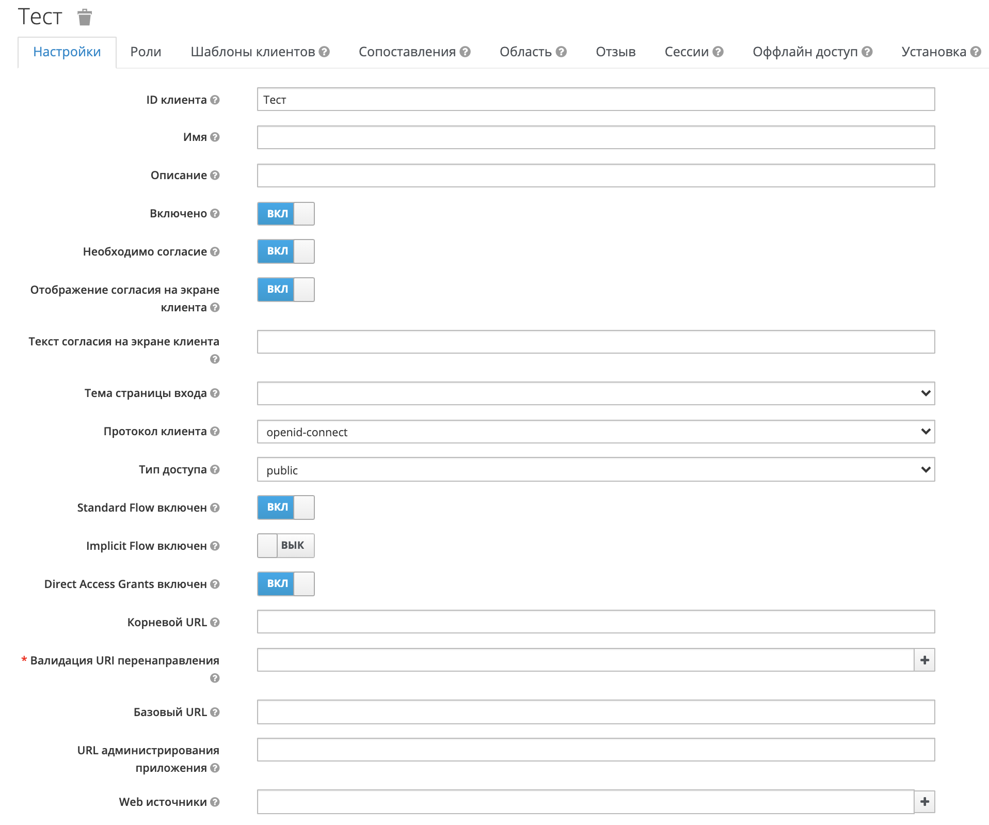This screenshot has height=825, width=989.
Task: Disable the Включено toggle
Action: 285,214
